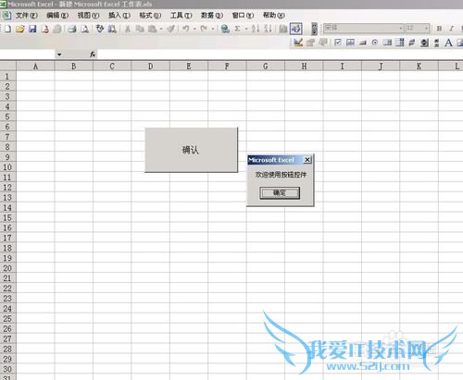The height and width of the screenshot is (380, 463).
Task: Open the 插入 (Insert) menu
Action: (x=119, y=15)
